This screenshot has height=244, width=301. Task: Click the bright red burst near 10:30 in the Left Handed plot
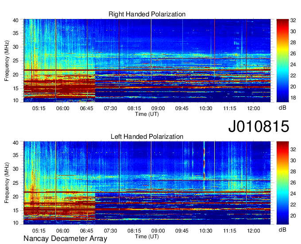click(x=204, y=163)
